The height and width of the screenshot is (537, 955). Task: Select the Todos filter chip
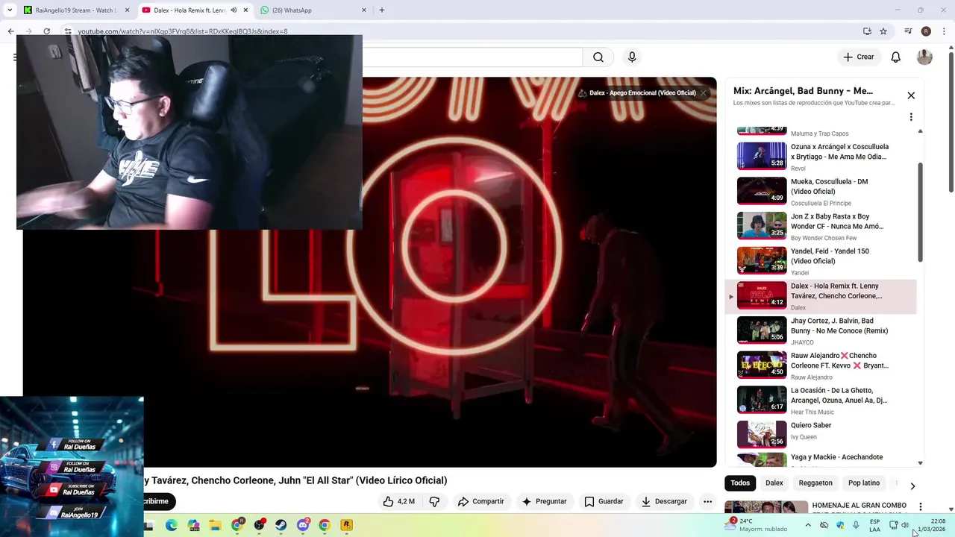(x=740, y=483)
